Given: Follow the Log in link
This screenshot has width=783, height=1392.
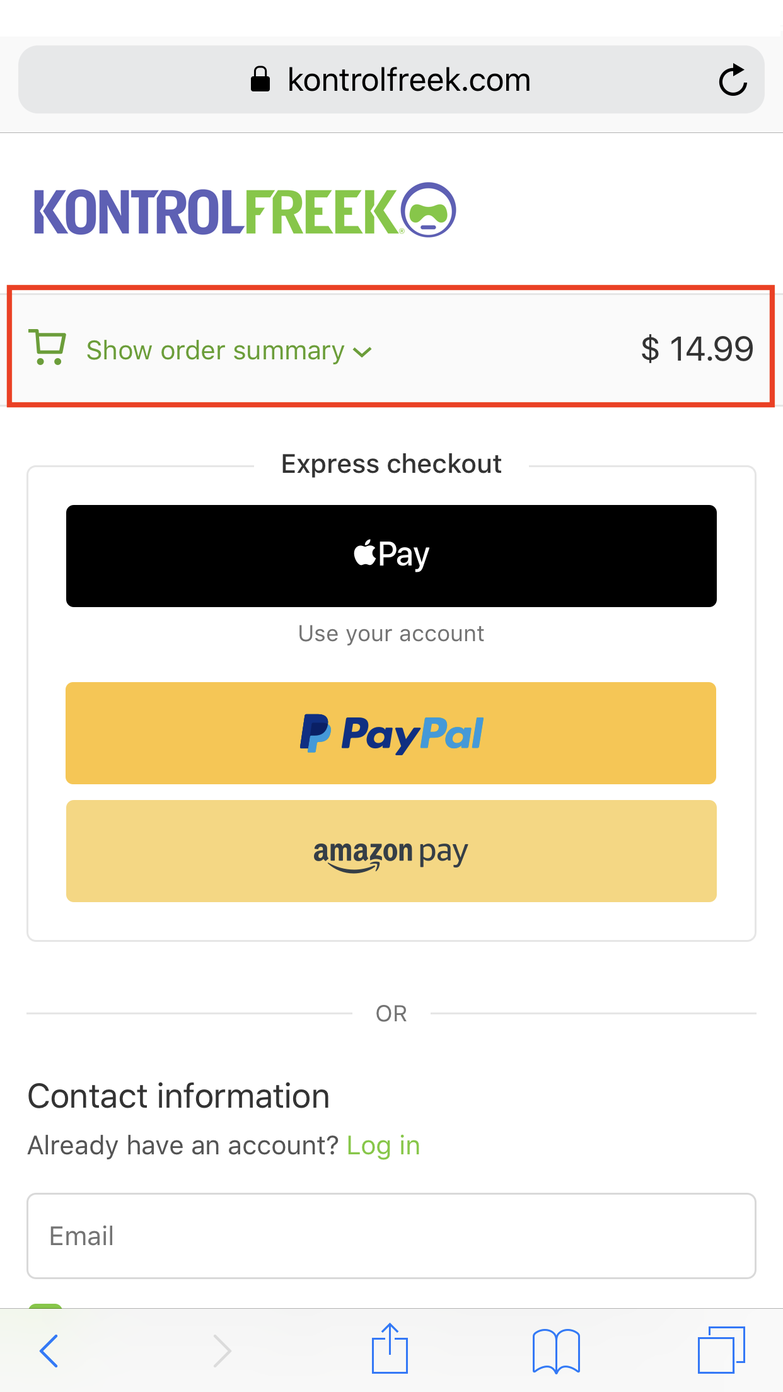Looking at the screenshot, I should click(383, 1145).
